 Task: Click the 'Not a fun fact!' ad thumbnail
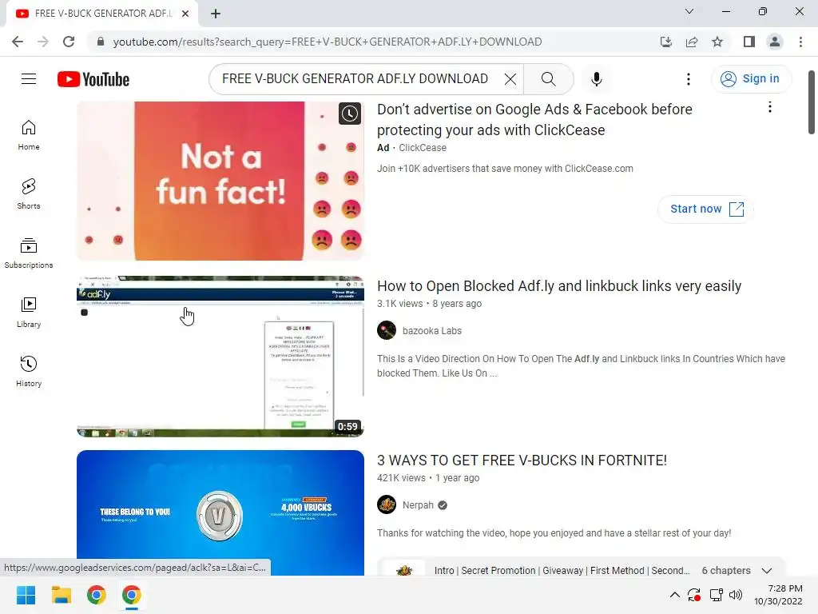[x=220, y=181]
